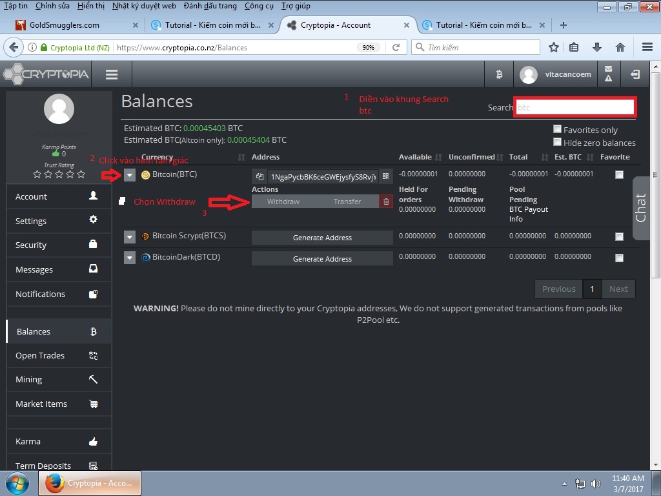The width and height of the screenshot is (661, 496).
Task: Open Karma in the sidebar
Action: coord(59,442)
